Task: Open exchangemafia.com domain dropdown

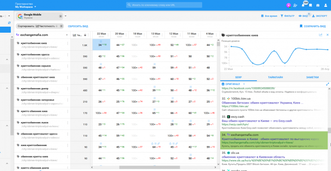Action: (67, 35)
